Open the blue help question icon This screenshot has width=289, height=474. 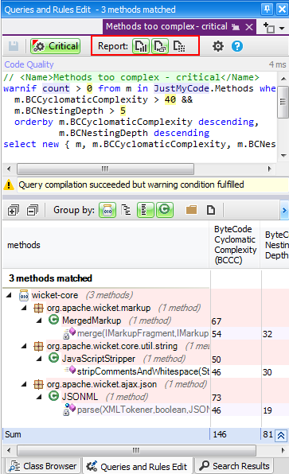237,46
